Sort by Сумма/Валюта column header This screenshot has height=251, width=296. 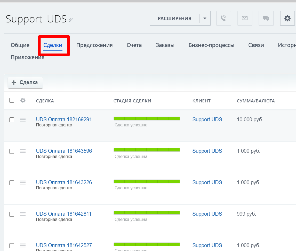pos(255,101)
